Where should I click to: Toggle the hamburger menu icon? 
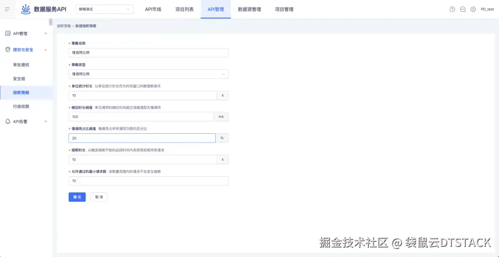click(7, 9)
